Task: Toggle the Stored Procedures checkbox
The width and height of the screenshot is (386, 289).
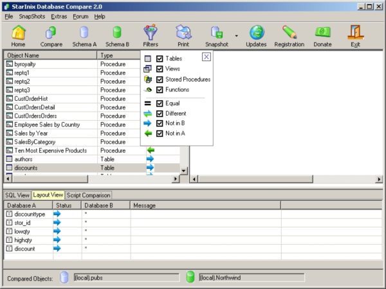Action: click(160, 80)
